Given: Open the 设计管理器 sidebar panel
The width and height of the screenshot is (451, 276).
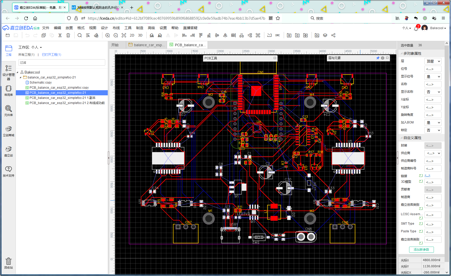Looking at the screenshot, I should 9,73.
